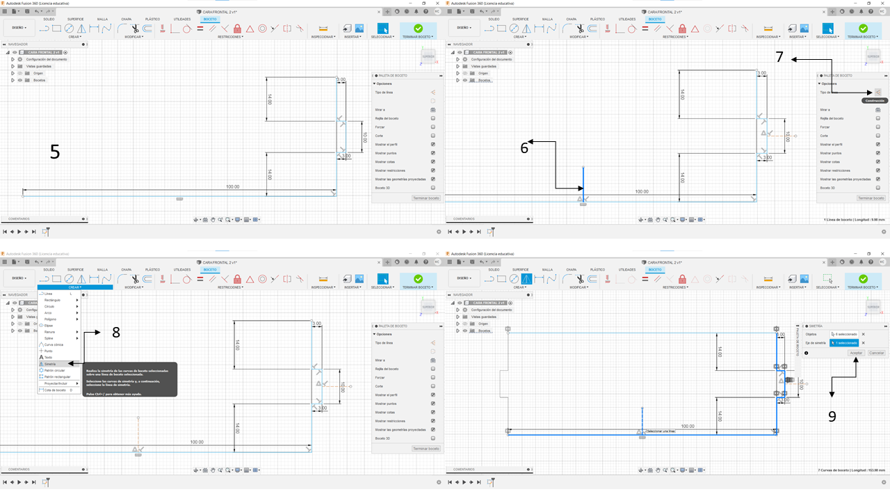Image resolution: width=890 pixels, height=501 pixels.
Task: Toggle the Forzar checkbox in top-left window
Action: pyautogui.click(x=432, y=127)
